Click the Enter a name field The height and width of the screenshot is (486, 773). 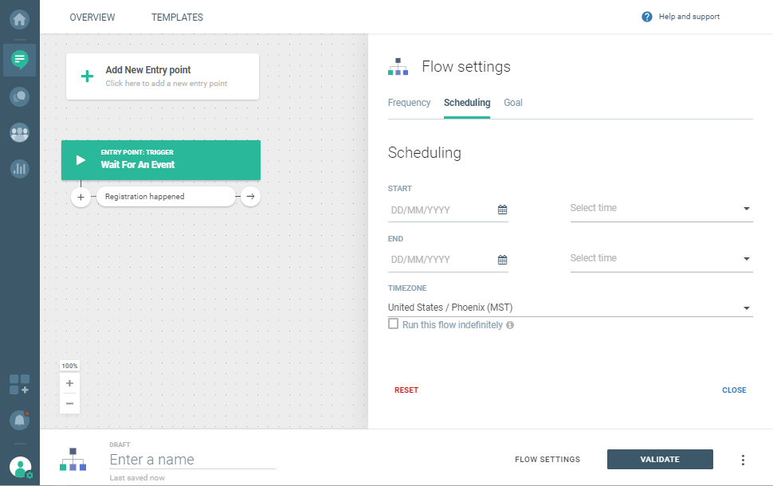[x=192, y=460]
